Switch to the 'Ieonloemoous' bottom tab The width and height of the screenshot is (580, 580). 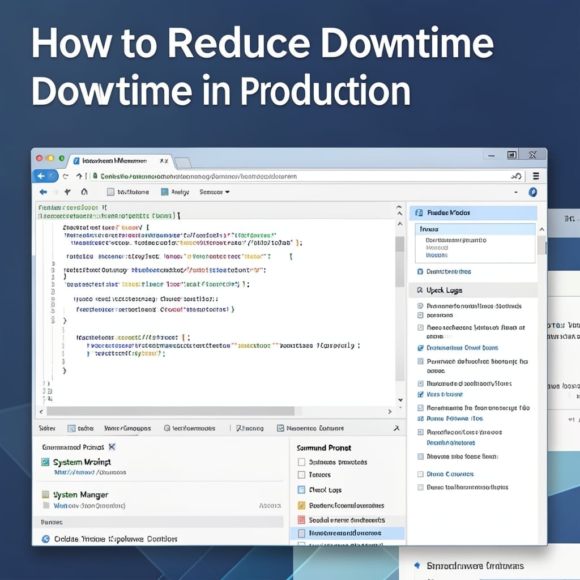pos(189,428)
